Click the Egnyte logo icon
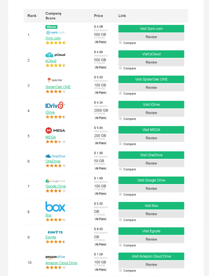 click(55, 232)
